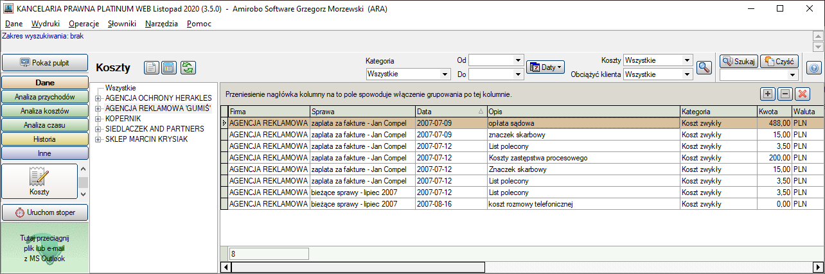The image size is (825, 274).
Task: Switch to the Analiza kosztów section
Action: [45, 111]
